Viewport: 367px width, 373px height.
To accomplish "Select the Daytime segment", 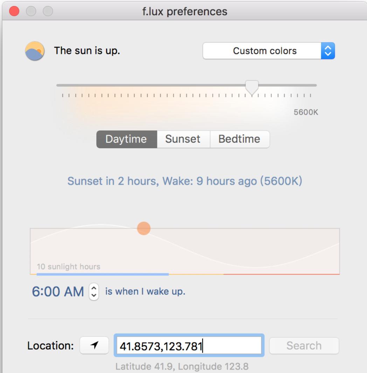I will tap(126, 139).
